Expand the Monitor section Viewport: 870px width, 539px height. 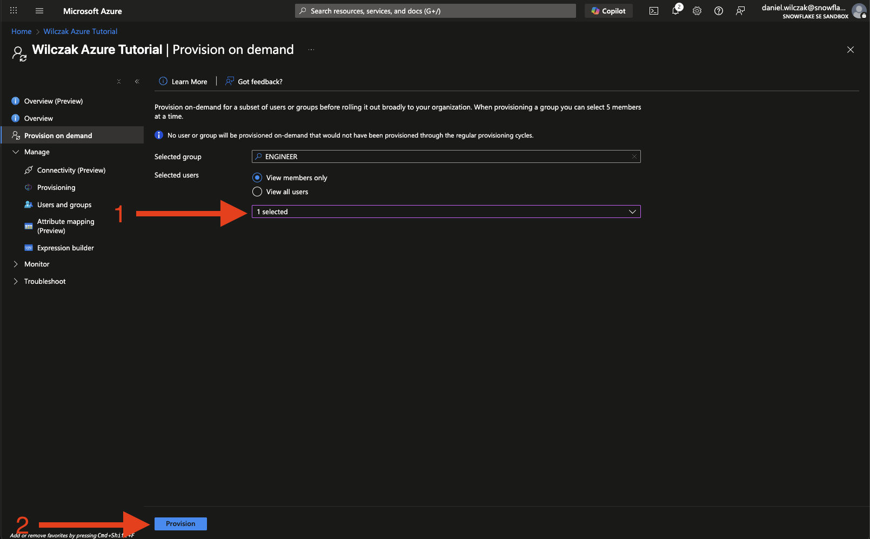click(16, 264)
